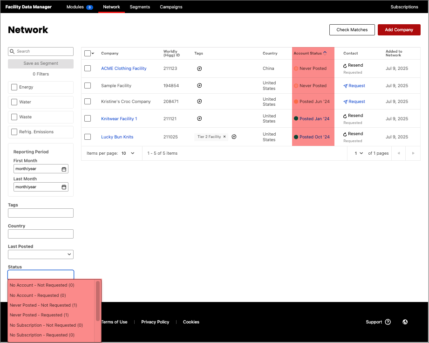Add a tag to ACME Clothing Facility

click(x=199, y=69)
